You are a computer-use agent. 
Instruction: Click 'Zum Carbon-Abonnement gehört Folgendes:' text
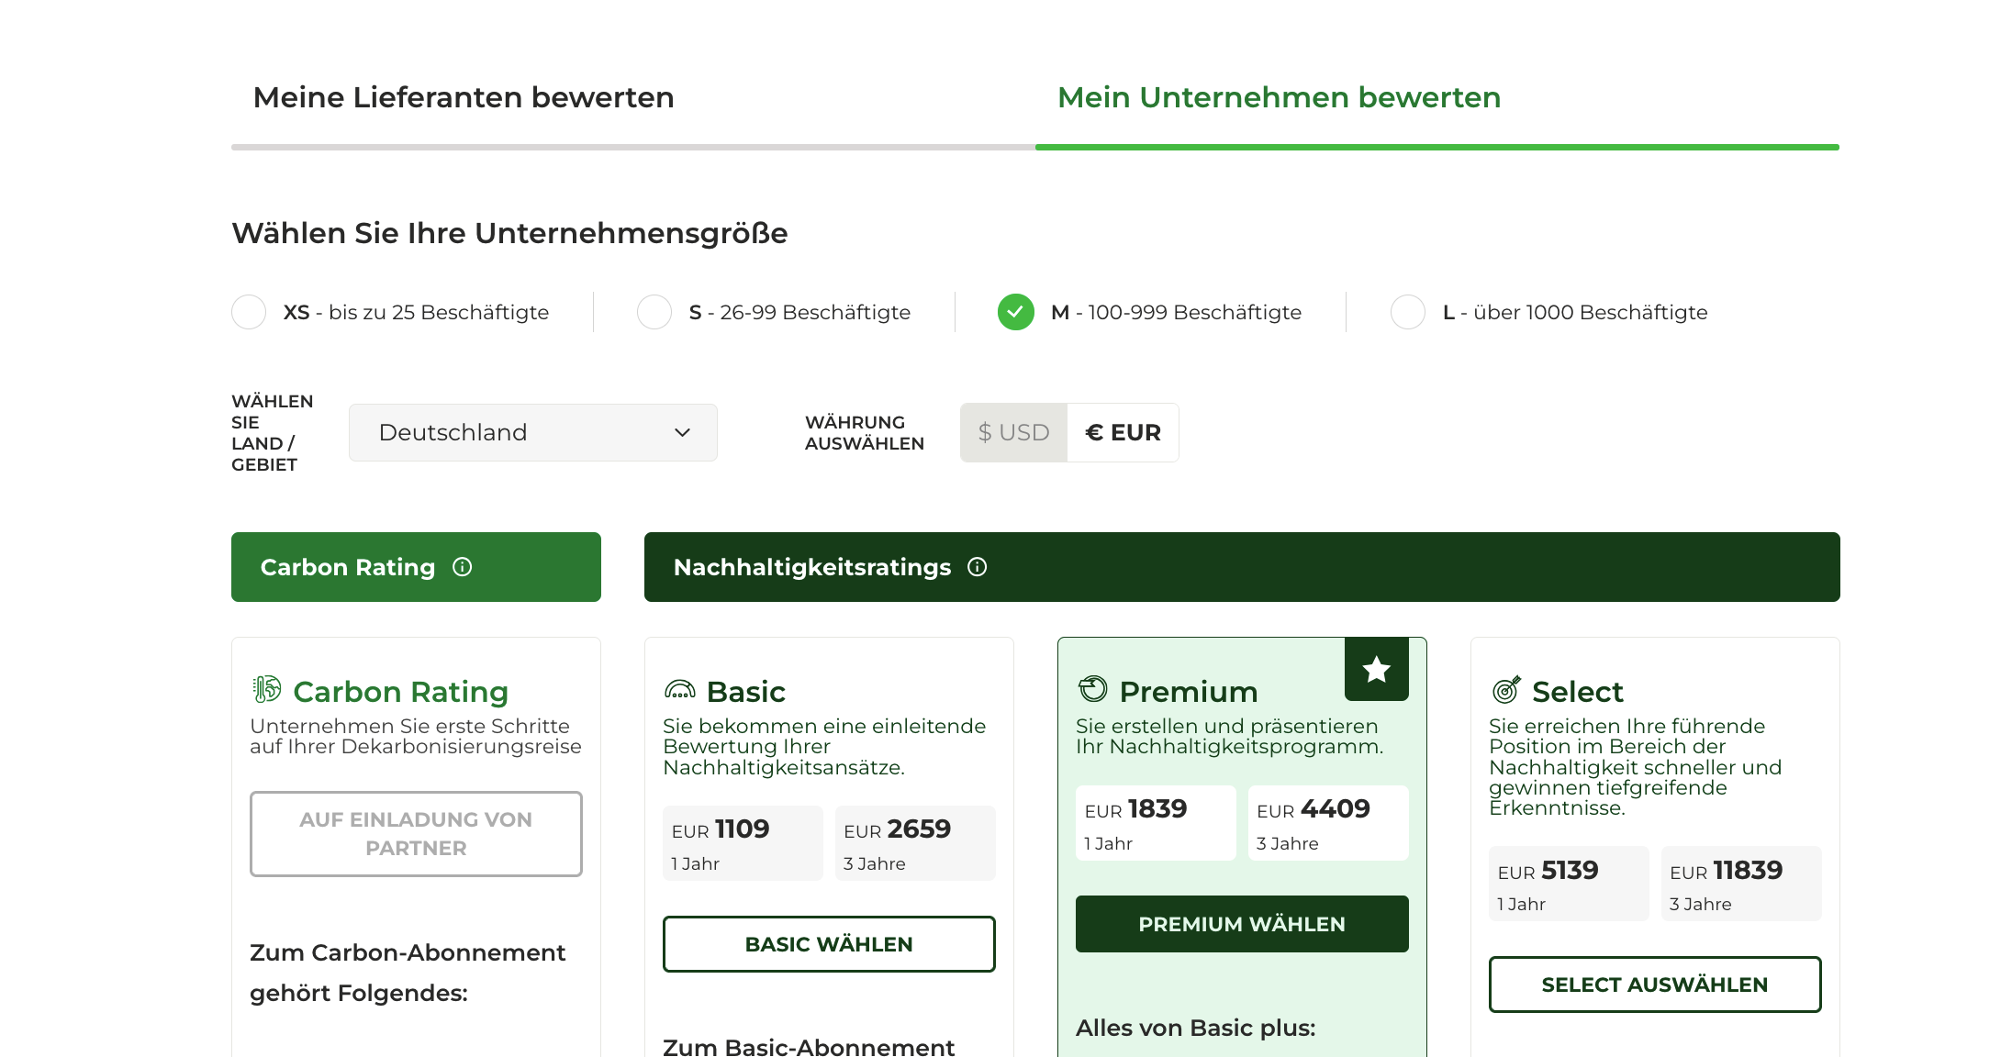[408, 973]
